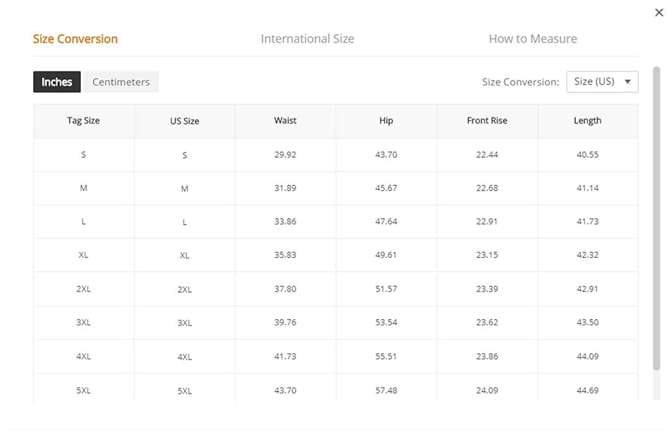Click the Hip column header

pyautogui.click(x=386, y=120)
